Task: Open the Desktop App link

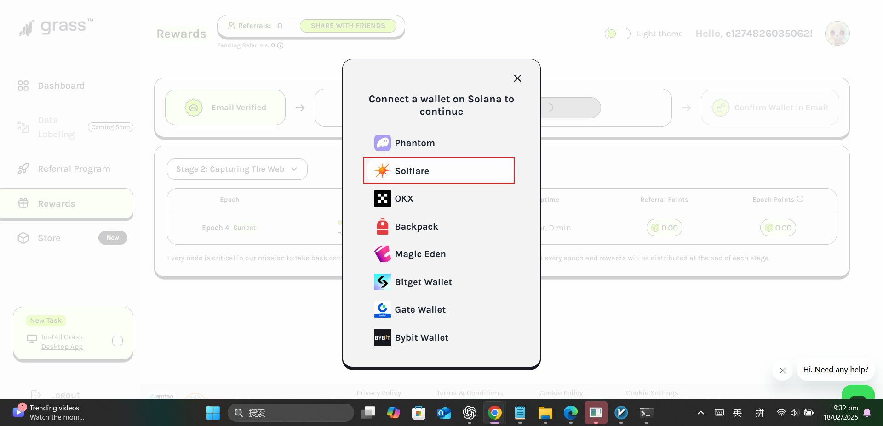Action: 62,347
